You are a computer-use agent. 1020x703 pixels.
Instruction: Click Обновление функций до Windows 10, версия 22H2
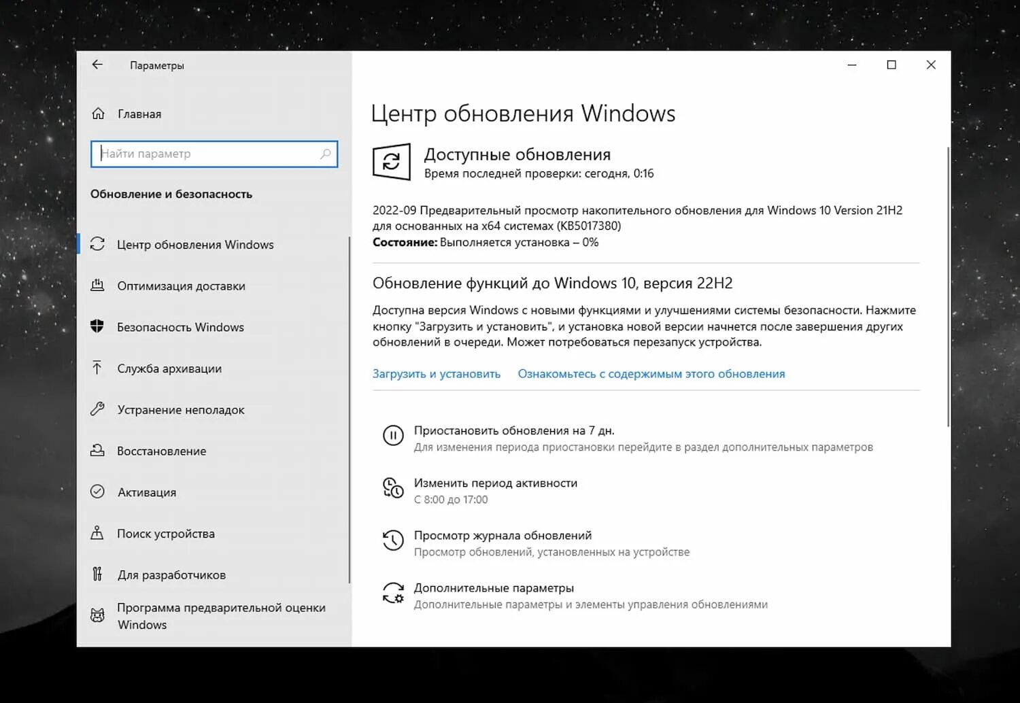552,283
